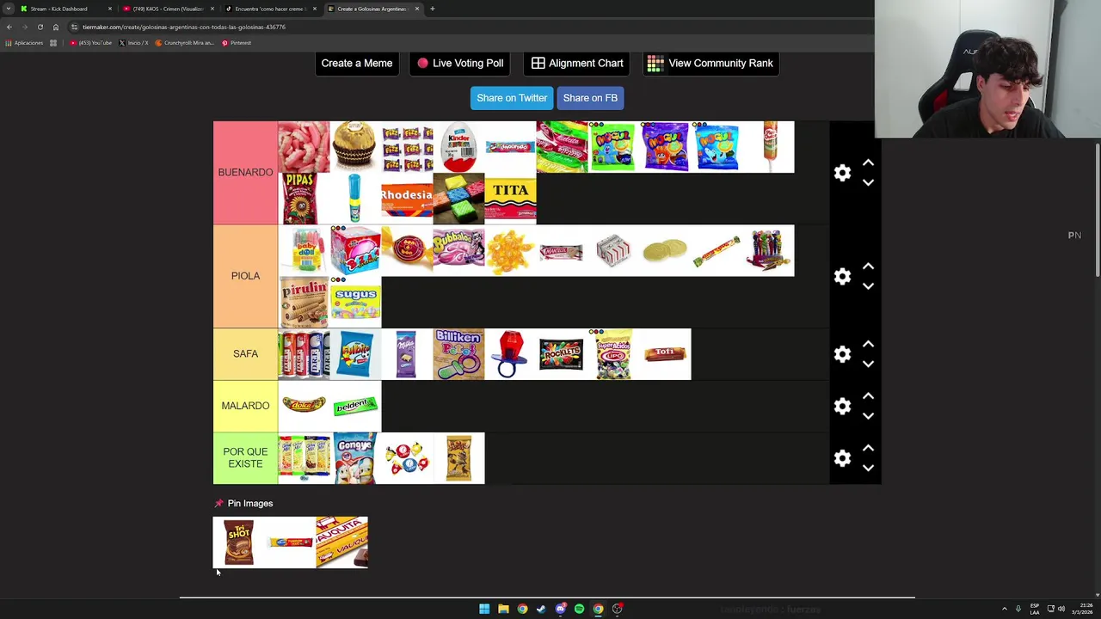1101x619 pixels.
Task: Select the Vauquita candy image
Action: pyautogui.click(x=342, y=542)
